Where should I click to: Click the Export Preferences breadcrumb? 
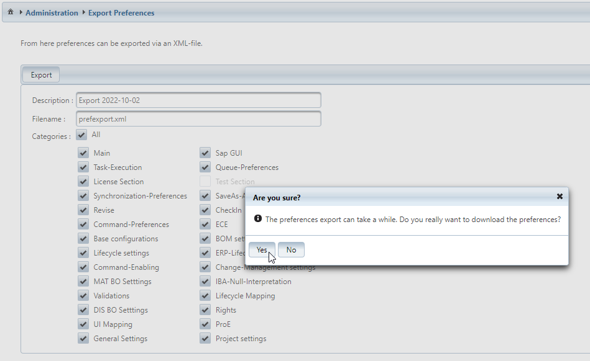[x=121, y=12]
